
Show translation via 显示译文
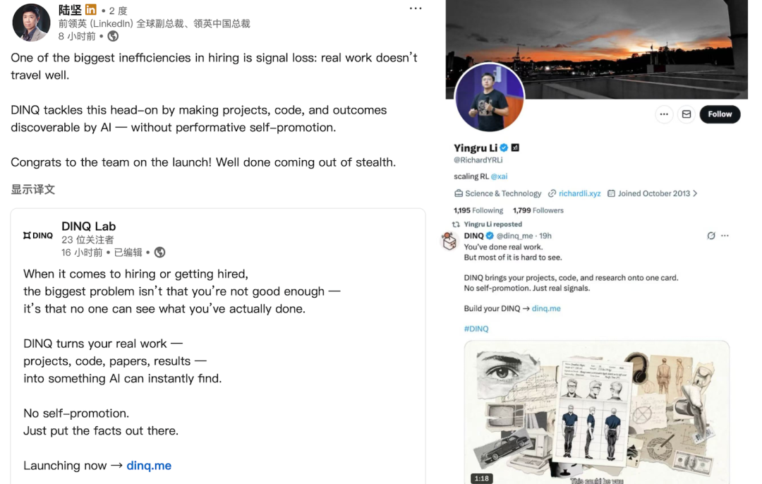(x=33, y=190)
